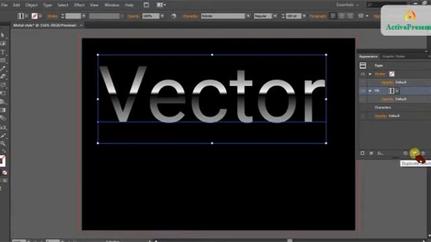This screenshot has height=242, width=431.
Task: Open the Help menu
Action: (x=129, y=5)
